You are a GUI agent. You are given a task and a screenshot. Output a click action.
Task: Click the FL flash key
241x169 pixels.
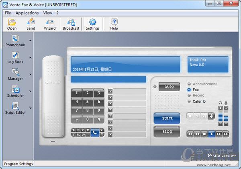tap(78, 135)
